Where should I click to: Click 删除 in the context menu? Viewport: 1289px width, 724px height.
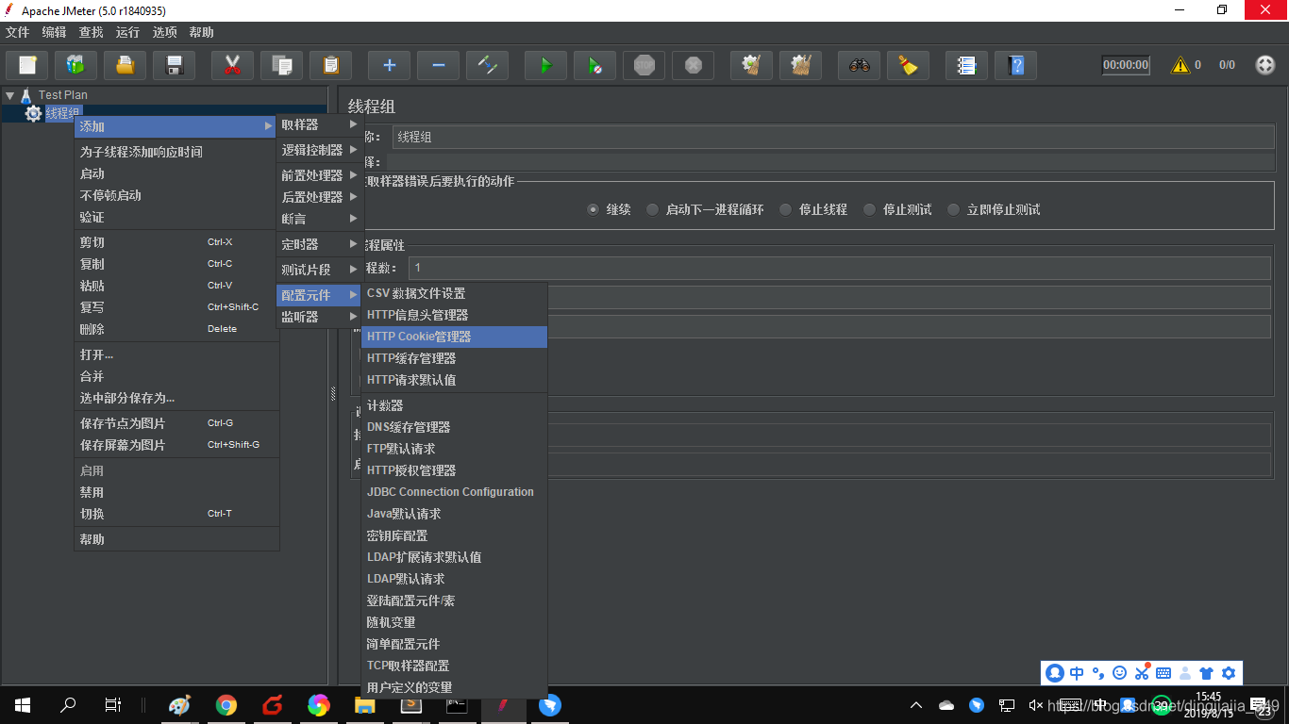point(176,329)
